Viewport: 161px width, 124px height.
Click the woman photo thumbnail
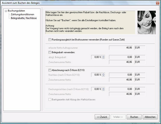point(147,22)
